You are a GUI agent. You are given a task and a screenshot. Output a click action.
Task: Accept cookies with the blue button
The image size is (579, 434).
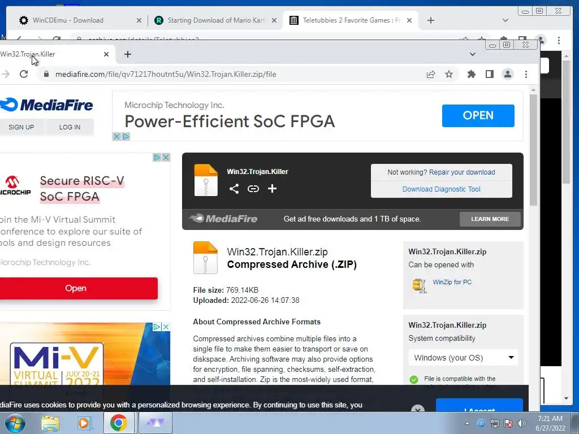[x=479, y=405]
